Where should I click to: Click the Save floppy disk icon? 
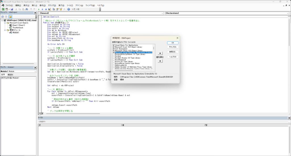click(12, 9)
